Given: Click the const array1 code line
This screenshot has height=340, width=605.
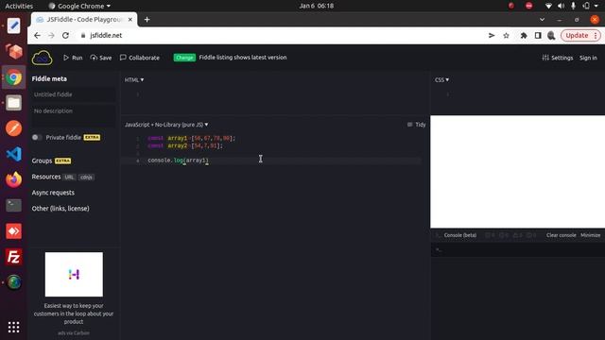Looking at the screenshot, I should pos(191,138).
